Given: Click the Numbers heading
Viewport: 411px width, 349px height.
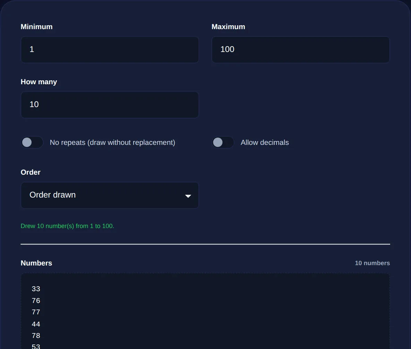Looking at the screenshot, I should pyautogui.click(x=36, y=263).
